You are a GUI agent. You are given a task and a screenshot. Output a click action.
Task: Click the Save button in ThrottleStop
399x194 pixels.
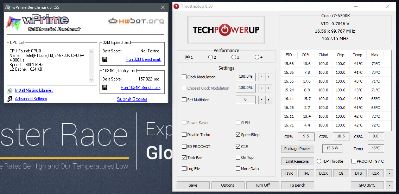coord(193,185)
